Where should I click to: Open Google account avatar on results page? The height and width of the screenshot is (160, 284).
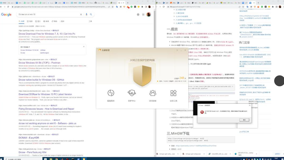coord(149,14)
